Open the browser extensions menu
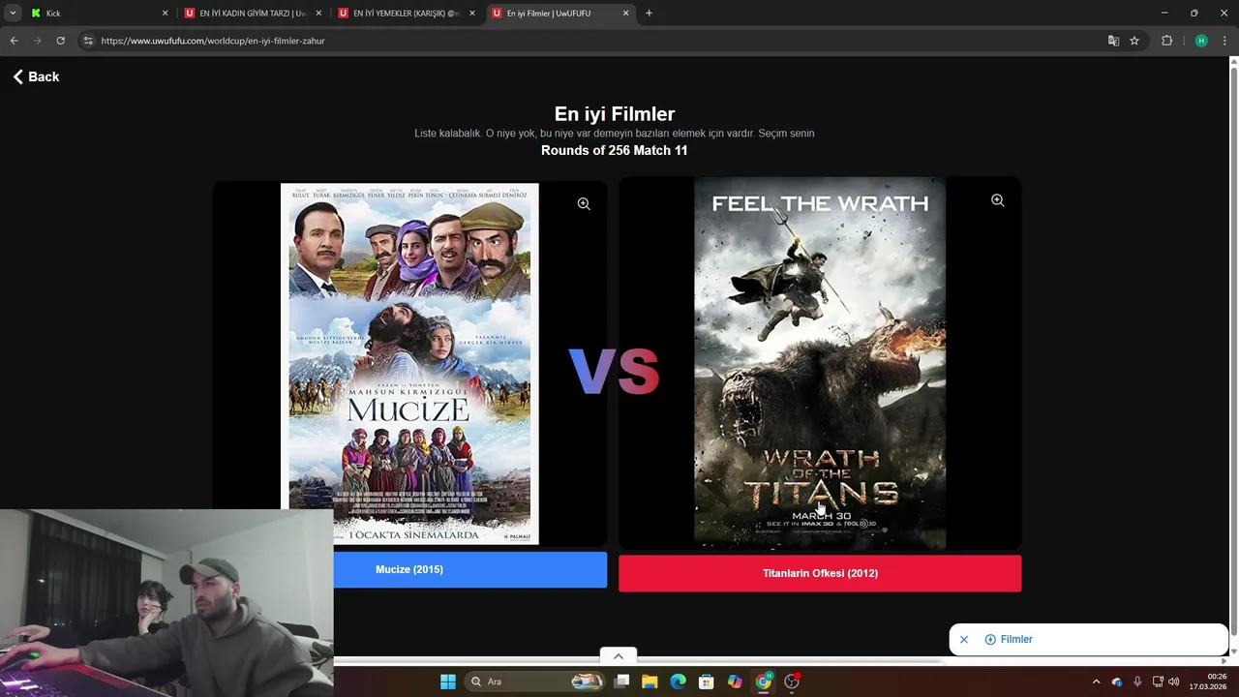The image size is (1239, 697). 1166,41
